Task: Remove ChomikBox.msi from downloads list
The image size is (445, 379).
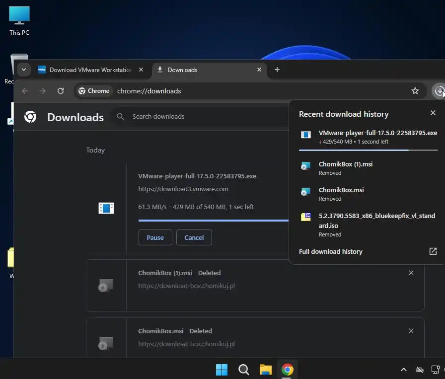Action: coord(411,331)
